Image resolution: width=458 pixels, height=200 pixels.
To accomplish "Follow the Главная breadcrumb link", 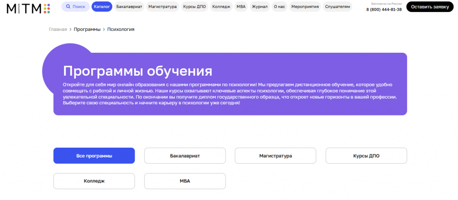I will [x=58, y=29].
